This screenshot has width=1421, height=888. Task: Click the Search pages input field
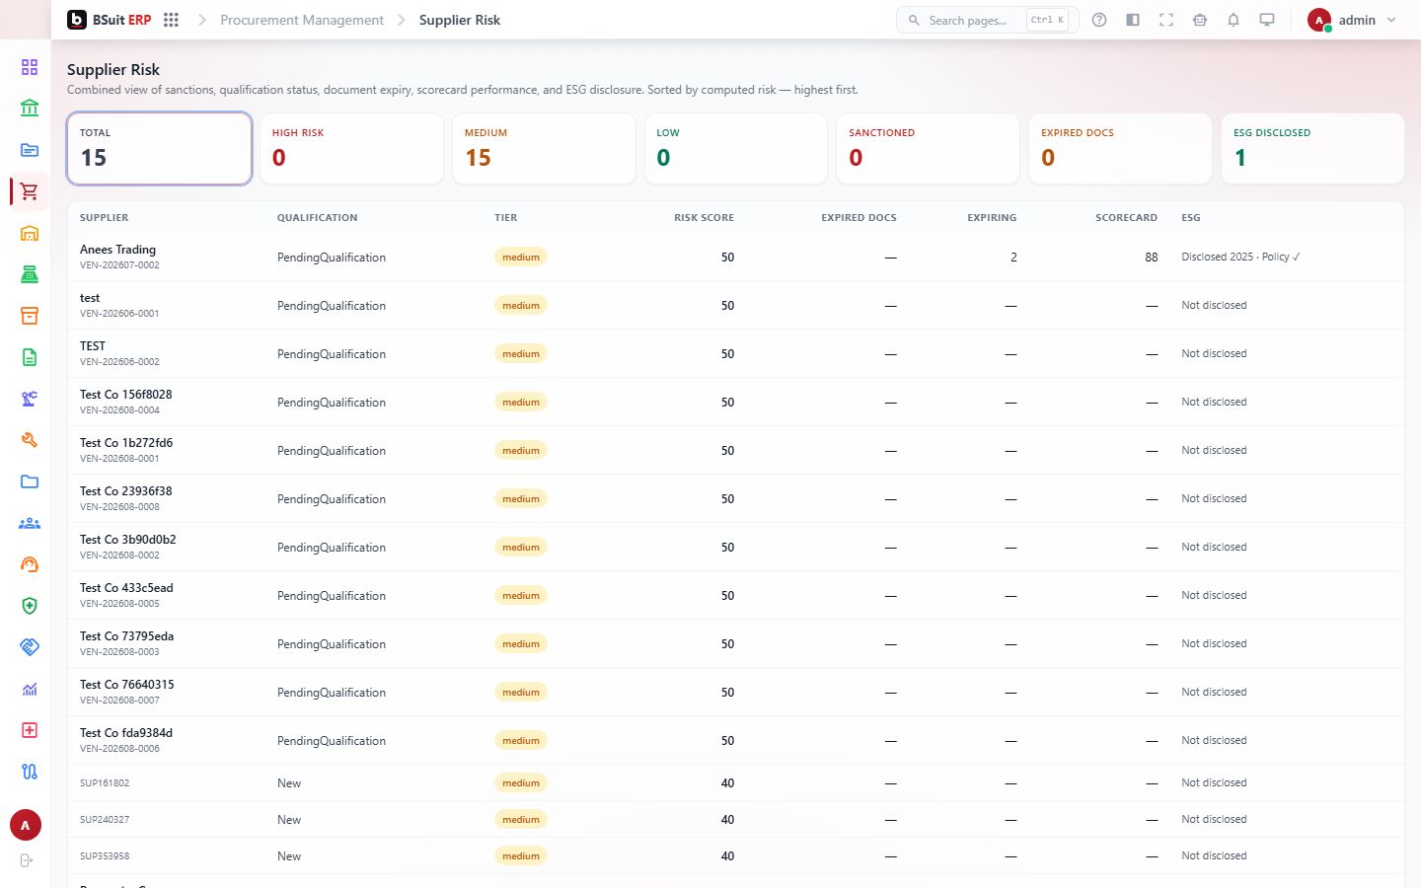pos(987,20)
